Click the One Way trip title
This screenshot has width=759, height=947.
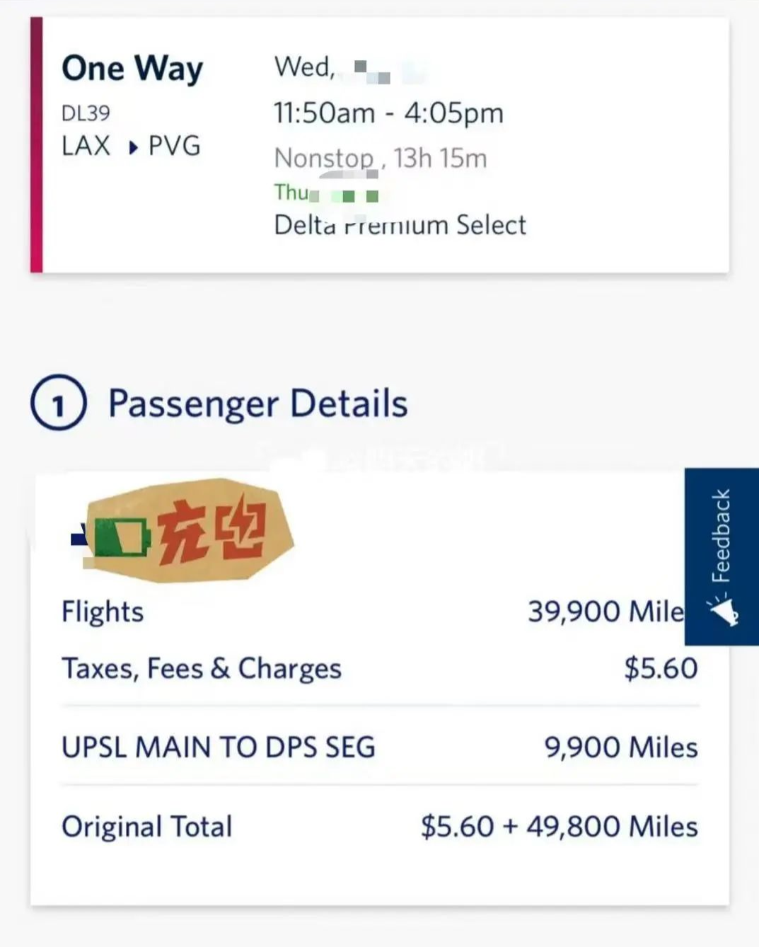[x=132, y=69]
